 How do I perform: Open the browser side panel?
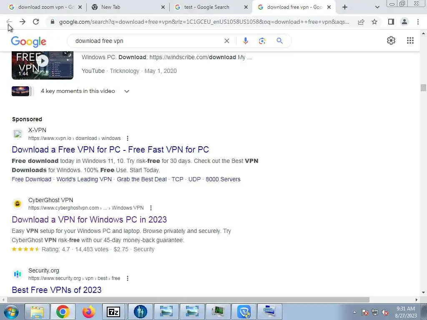(x=391, y=22)
